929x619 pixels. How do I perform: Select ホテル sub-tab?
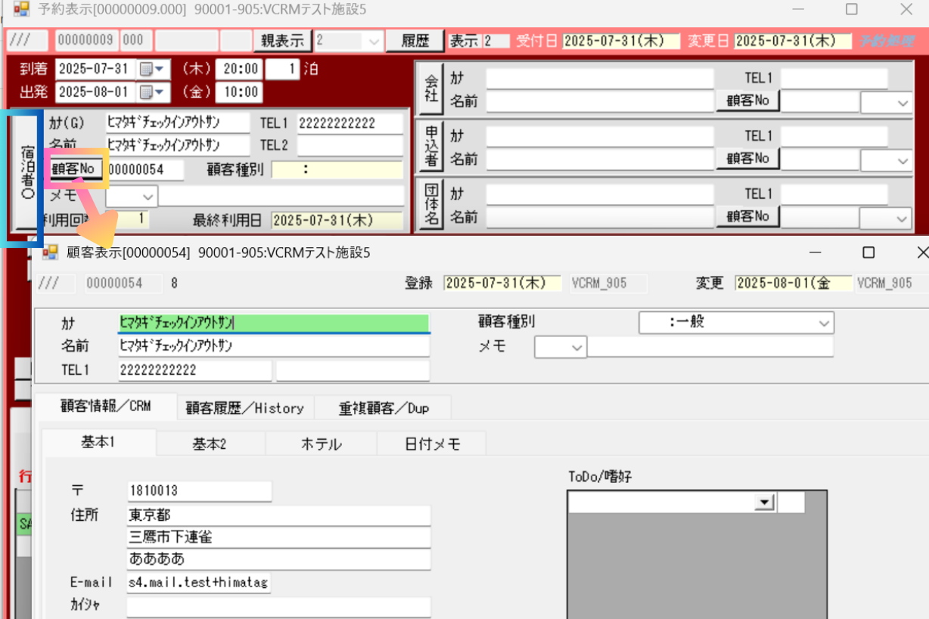(x=321, y=444)
